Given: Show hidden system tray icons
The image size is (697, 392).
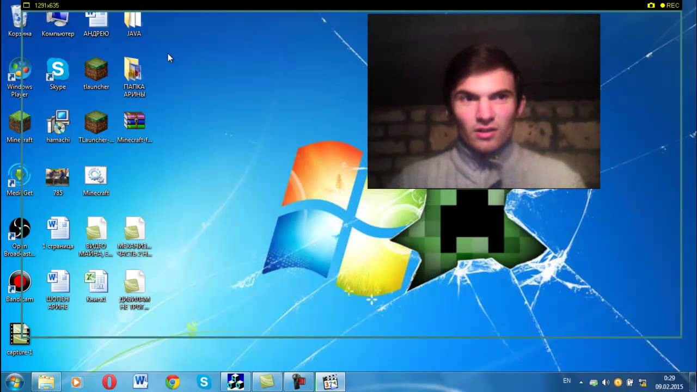Looking at the screenshot, I should click(x=581, y=382).
